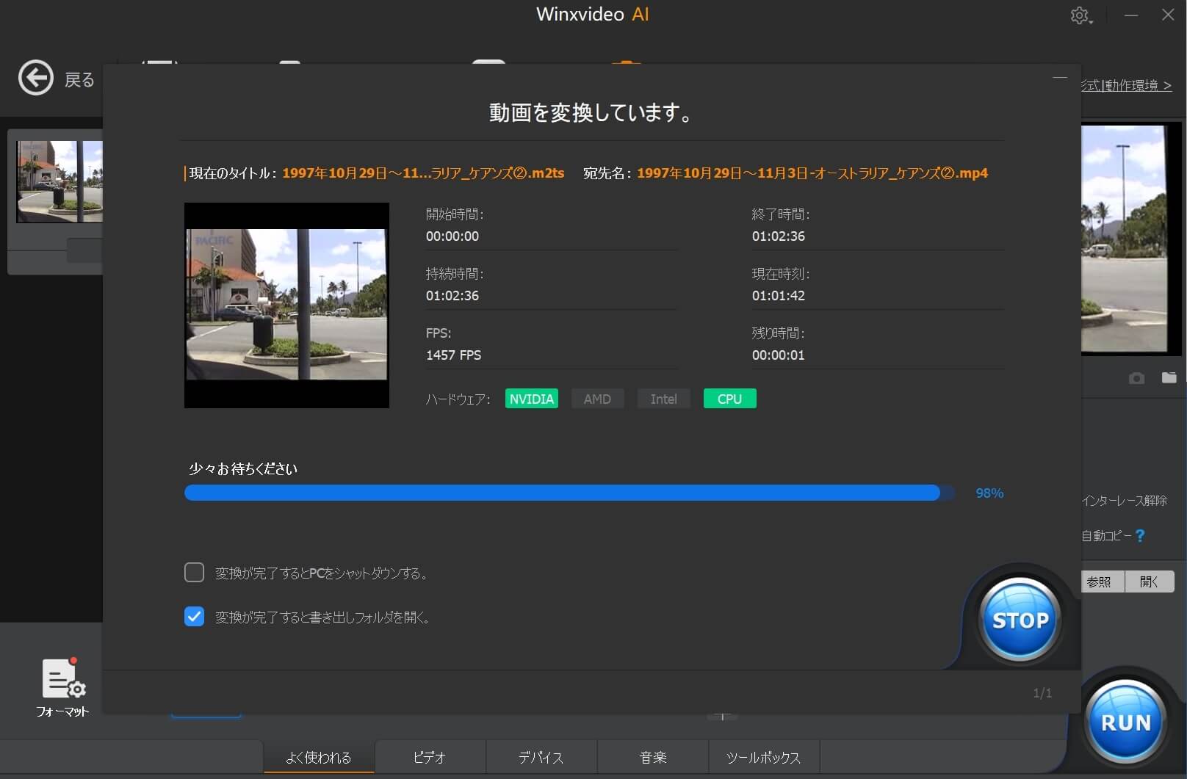
Task: Click the remaining time value 00:00:01
Action: (778, 355)
